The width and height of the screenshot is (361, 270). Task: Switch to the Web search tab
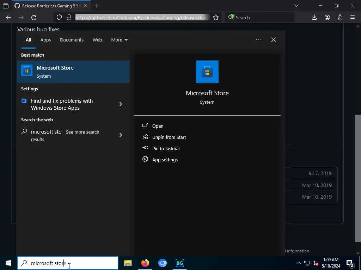pyautogui.click(x=97, y=40)
